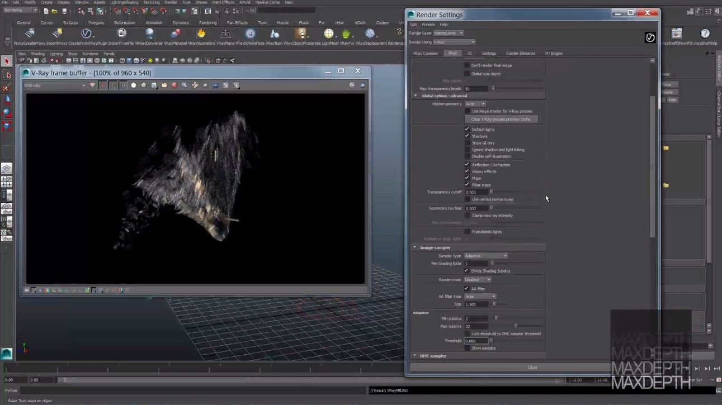Toggle Divide Shading Subdivs checkbox
Screen dimensions: 722x405
[467, 271]
